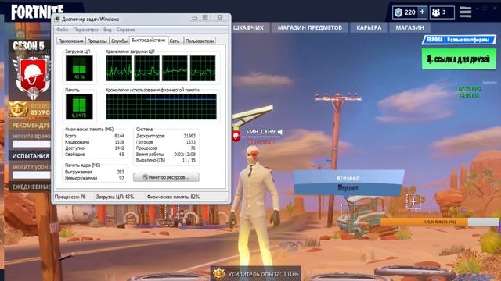
Task: Click the Kreseed player card
Action: [348, 182]
